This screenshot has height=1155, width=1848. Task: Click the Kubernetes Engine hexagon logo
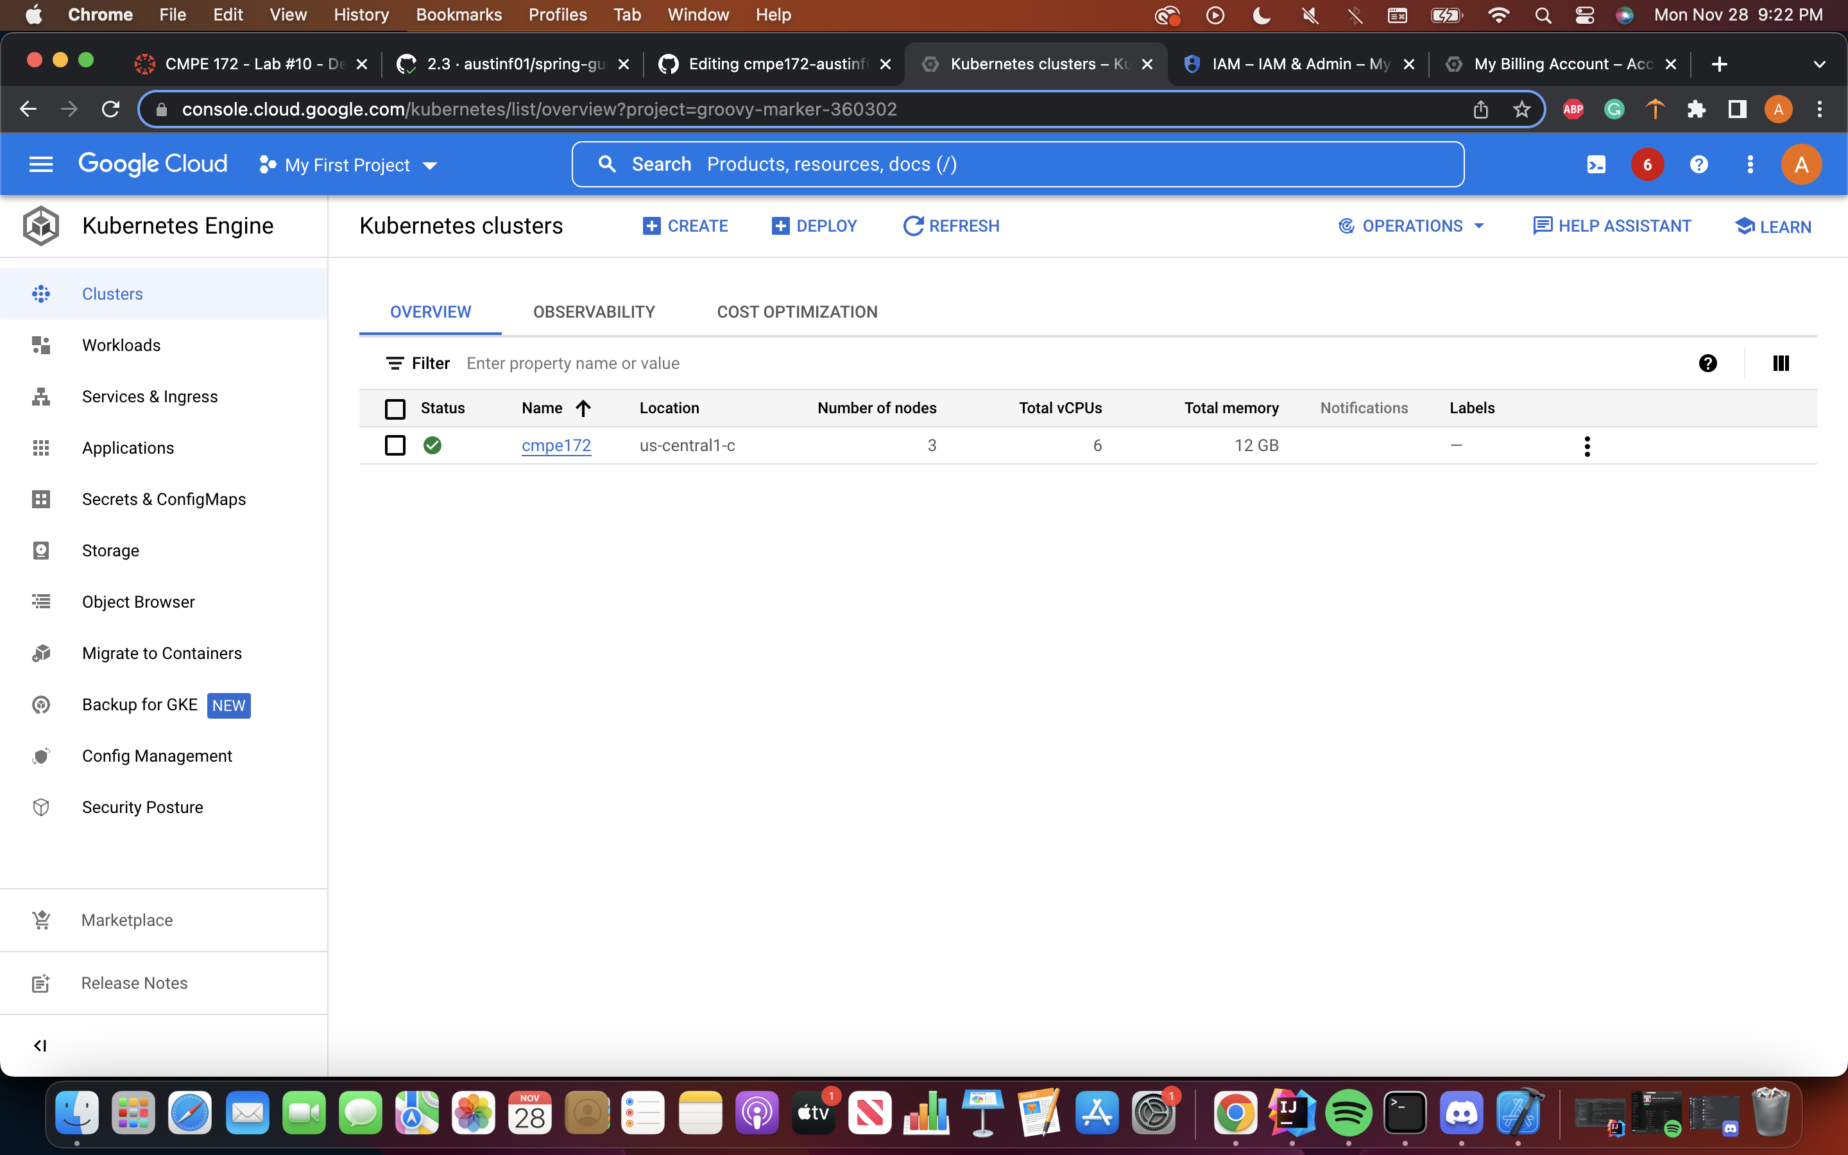click(x=41, y=226)
